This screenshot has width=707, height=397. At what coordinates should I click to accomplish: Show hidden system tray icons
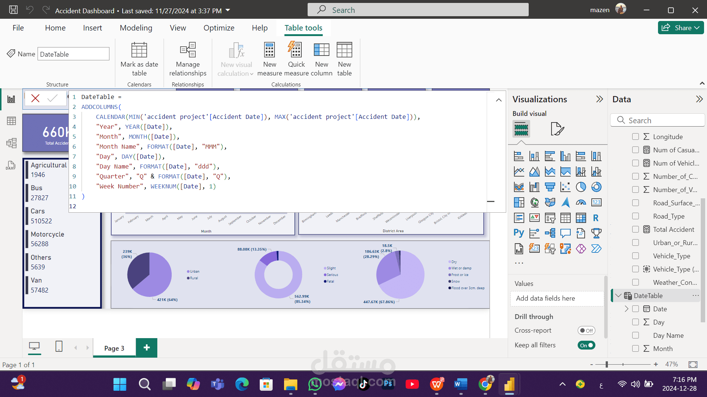tap(562, 384)
